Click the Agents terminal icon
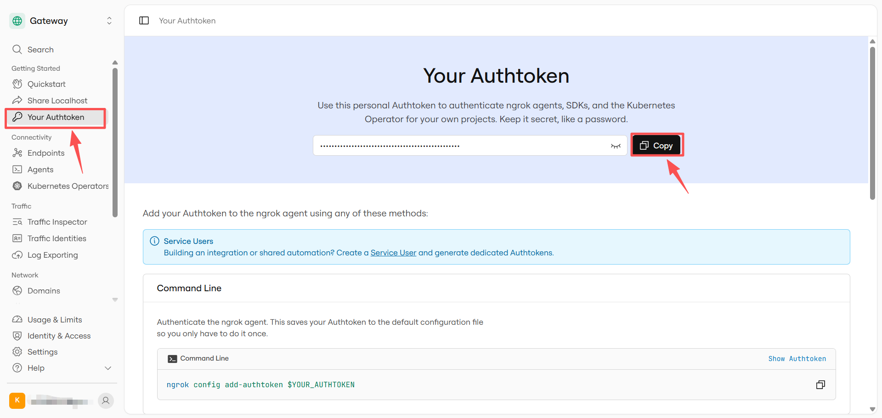The width and height of the screenshot is (882, 418). pos(17,169)
